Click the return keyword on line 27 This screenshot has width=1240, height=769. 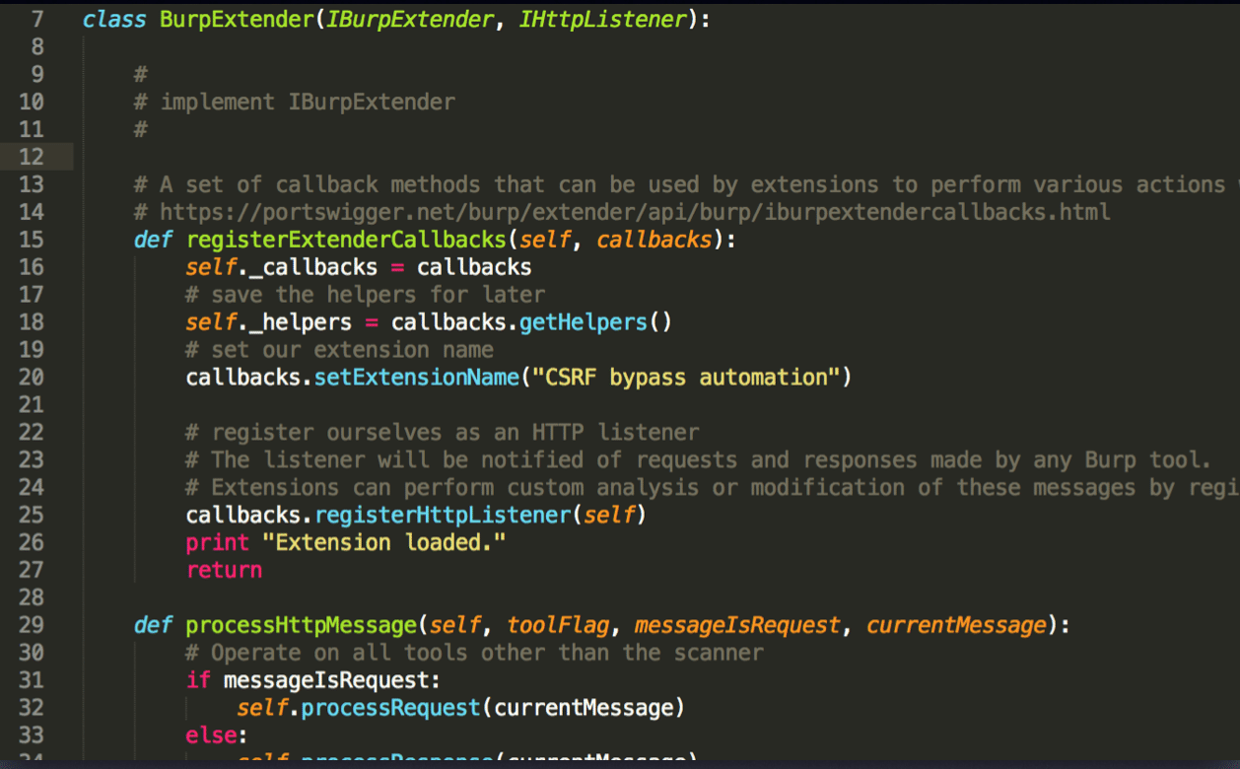tap(224, 570)
